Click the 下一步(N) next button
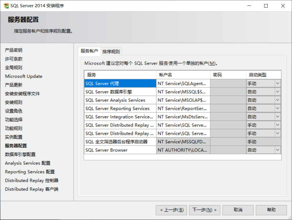Viewport: 292px width, 220px height. 205,210
